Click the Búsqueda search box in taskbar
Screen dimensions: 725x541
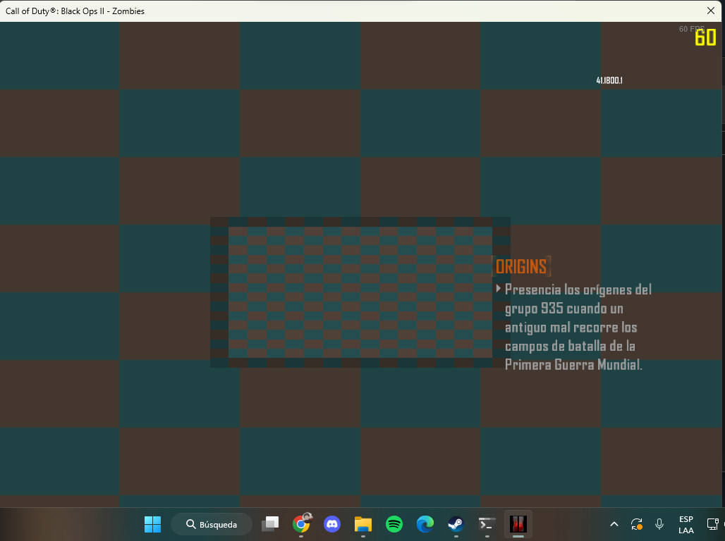click(212, 524)
